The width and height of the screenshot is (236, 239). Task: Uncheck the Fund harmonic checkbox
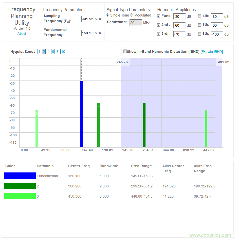pos(158,16)
